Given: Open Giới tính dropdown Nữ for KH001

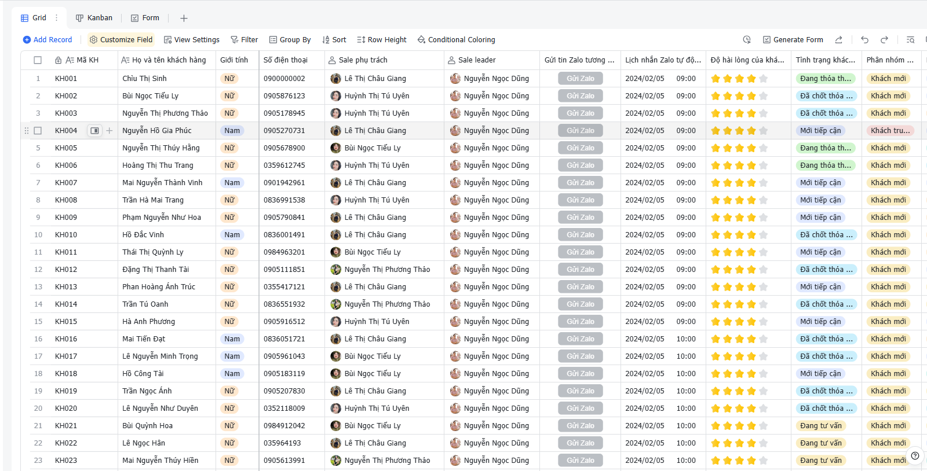Looking at the screenshot, I should [229, 79].
